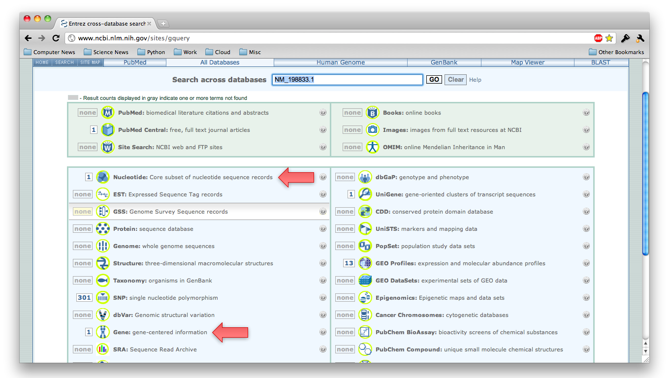Open the Gene result count 1
This screenshot has width=669, height=378.
point(89,332)
